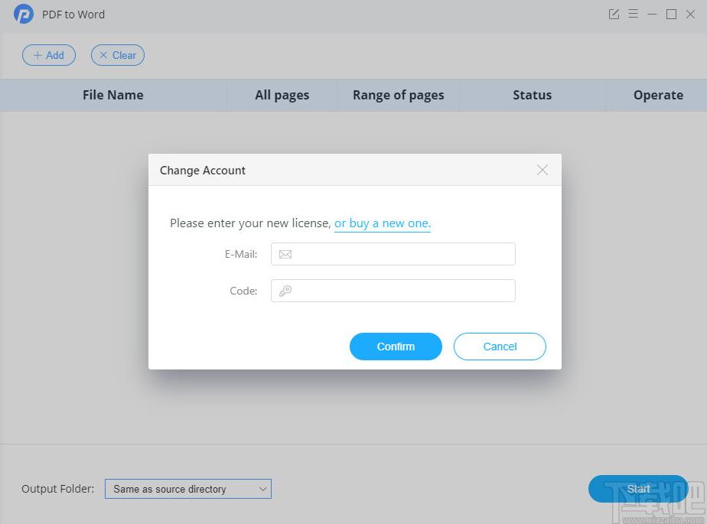Image resolution: width=707 pixels, height=524 pixels.
Task: Click the PDF to Word app logo
Action: pyautogui.click(x=24, y=14)
